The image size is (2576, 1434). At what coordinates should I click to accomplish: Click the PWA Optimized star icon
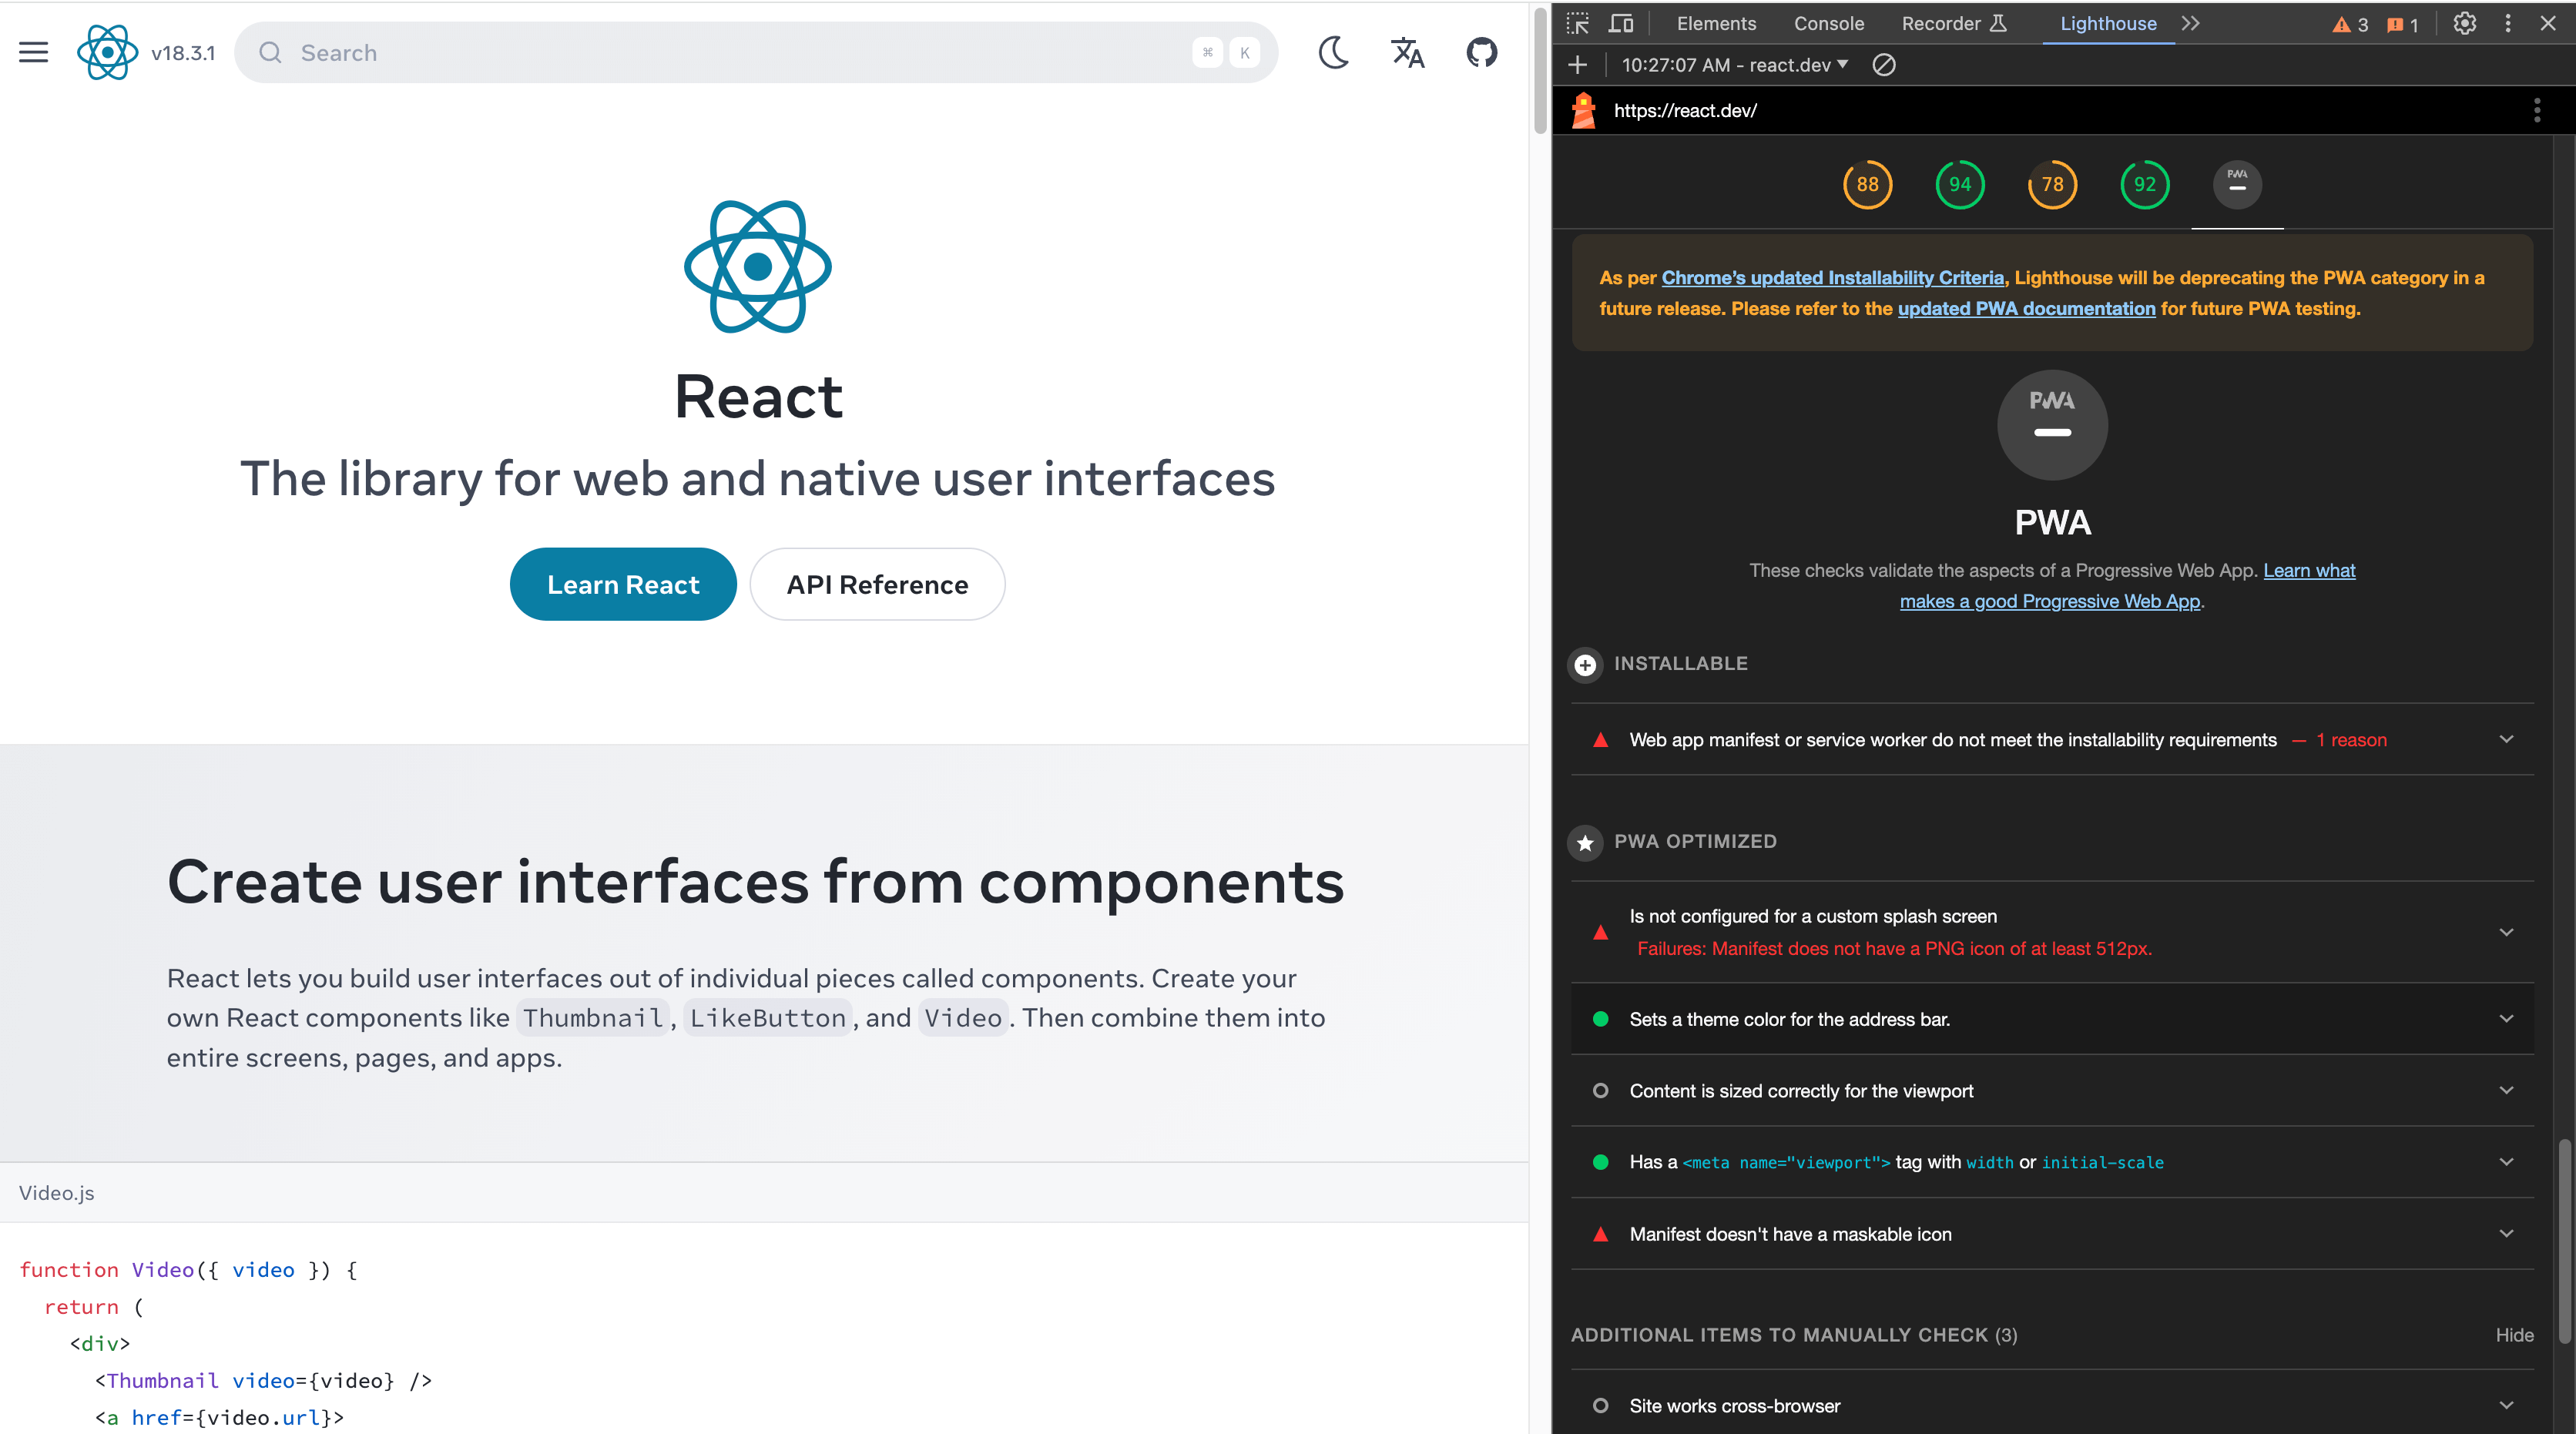[x=1585, y=843]
